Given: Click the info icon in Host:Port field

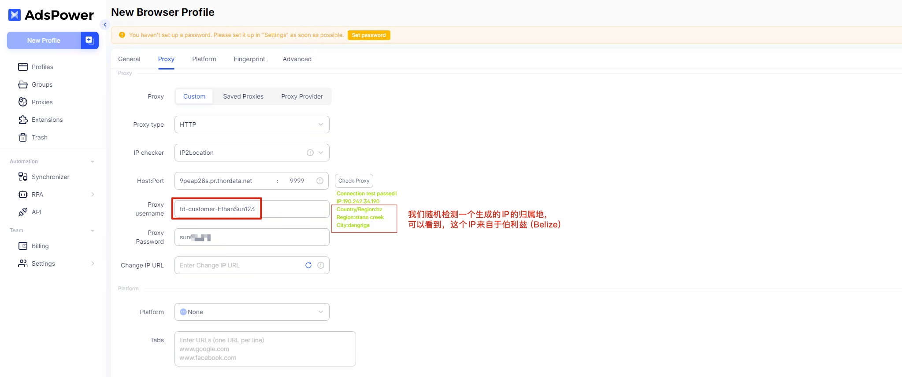Looking at the screenshot, I should coord(320,181).
